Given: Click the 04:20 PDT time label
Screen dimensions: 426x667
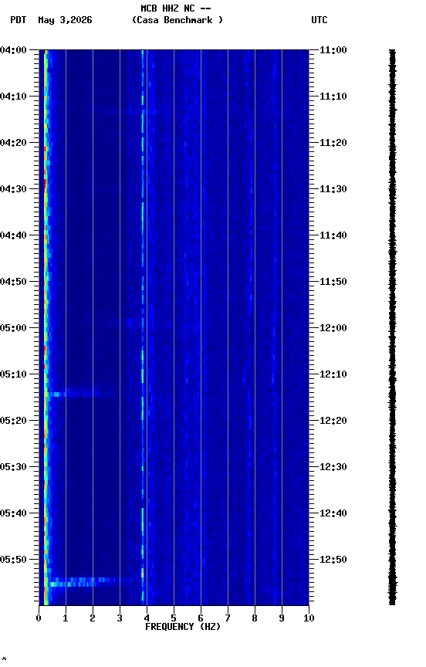Looking at the screenshot, I should (13, 143).
